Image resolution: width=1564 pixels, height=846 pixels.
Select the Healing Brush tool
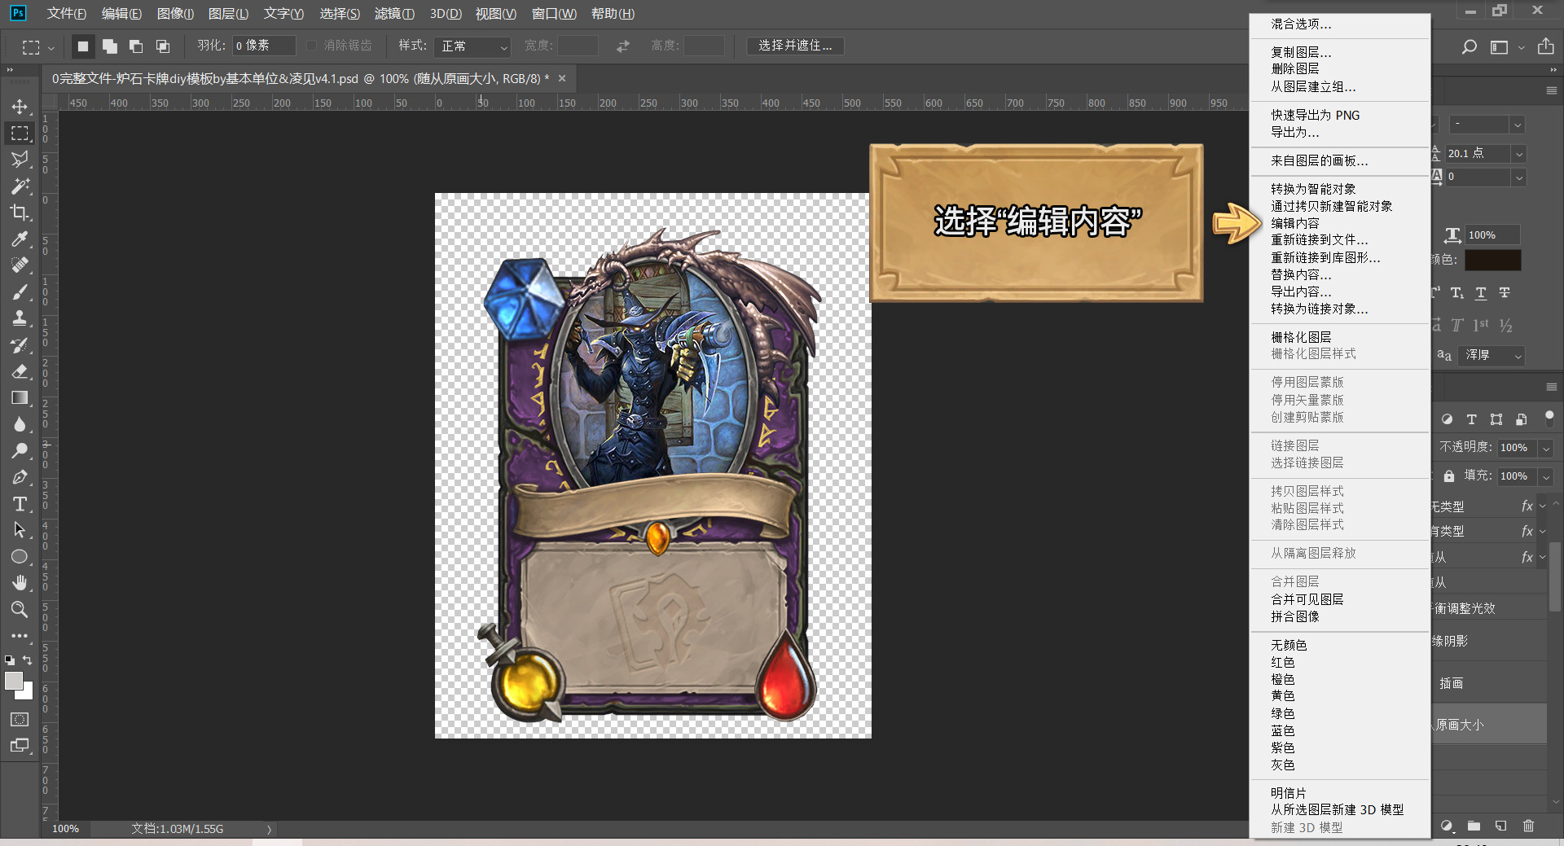[20, 265]
